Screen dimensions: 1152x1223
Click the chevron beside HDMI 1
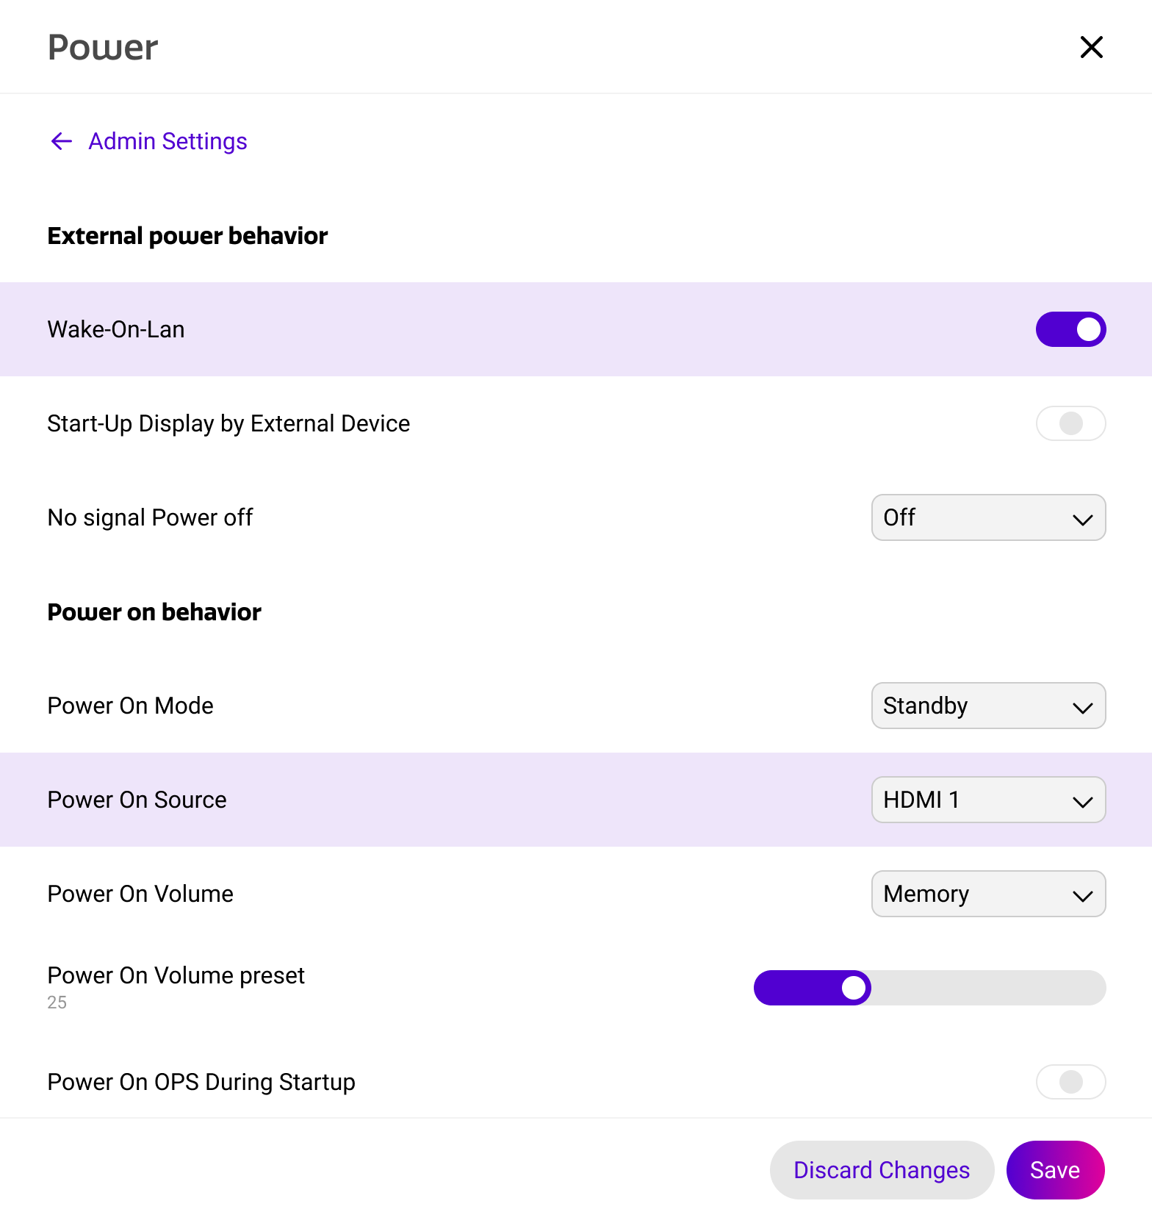pos(1082,801)
